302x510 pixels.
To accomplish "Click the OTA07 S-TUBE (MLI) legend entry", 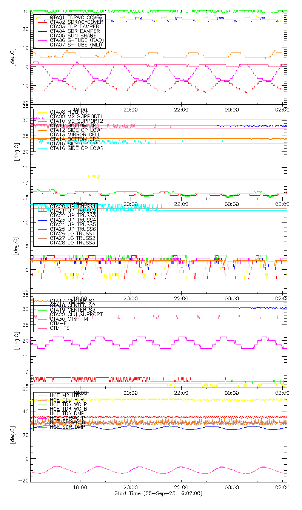I will (76, 45).
